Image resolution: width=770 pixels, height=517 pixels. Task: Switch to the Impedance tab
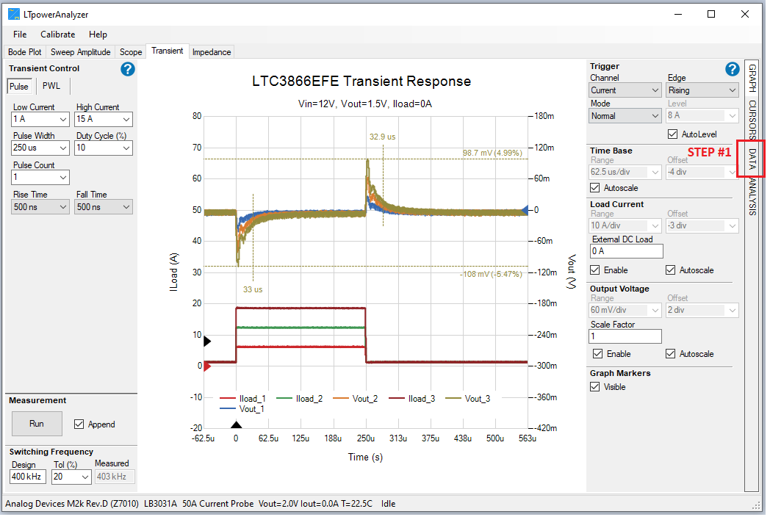pyautogui.click(x=212, y=51)
